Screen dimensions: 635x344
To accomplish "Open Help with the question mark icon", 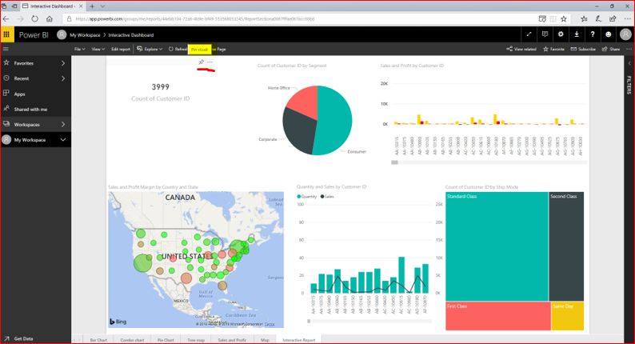I will pyautogui.click(x=593, y=34).
